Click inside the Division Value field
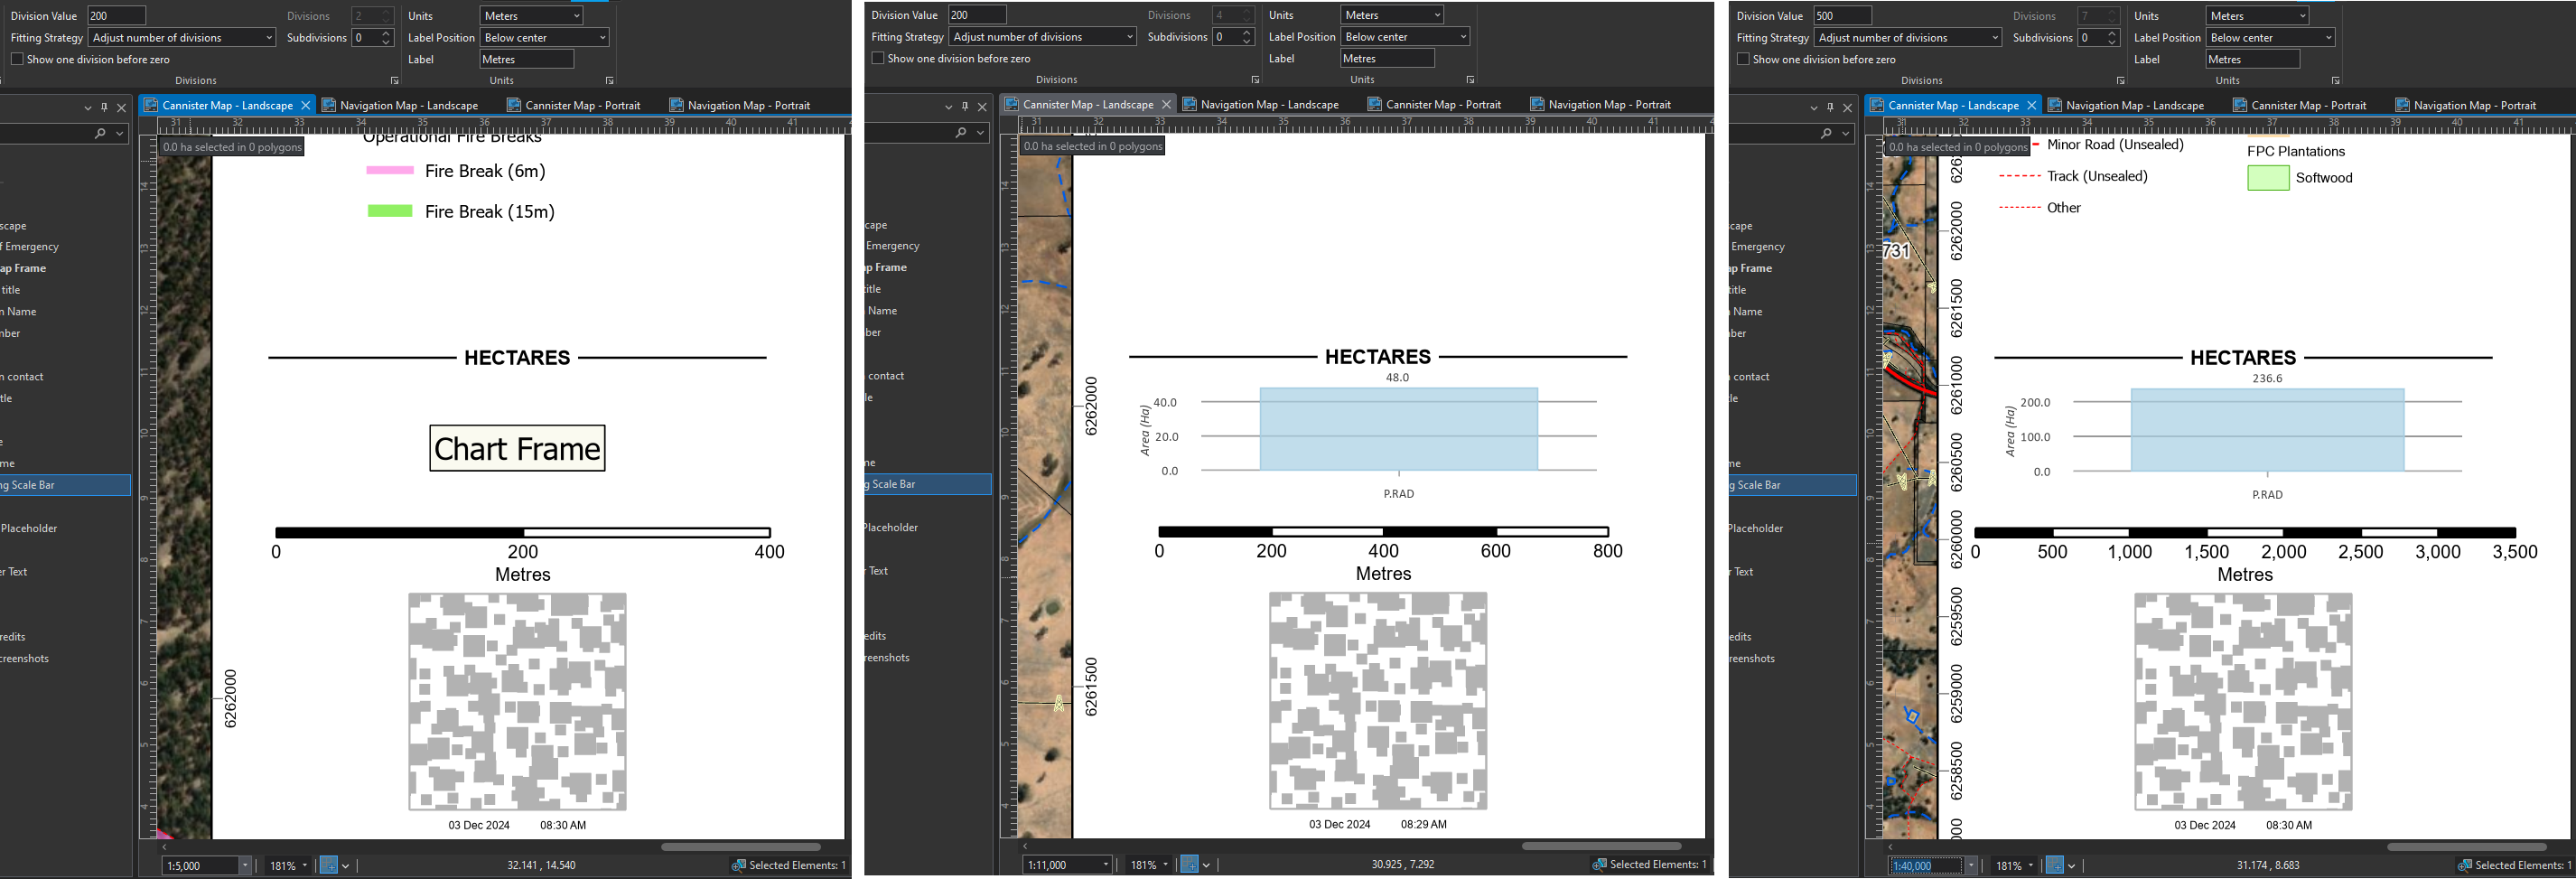 coord(117,15)
